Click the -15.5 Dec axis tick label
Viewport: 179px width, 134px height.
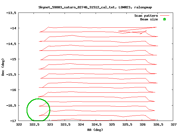[x=11, y=75]
